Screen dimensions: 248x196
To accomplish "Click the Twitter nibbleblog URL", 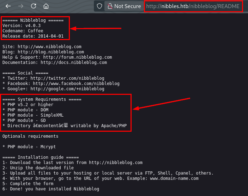I will point(67,78).
